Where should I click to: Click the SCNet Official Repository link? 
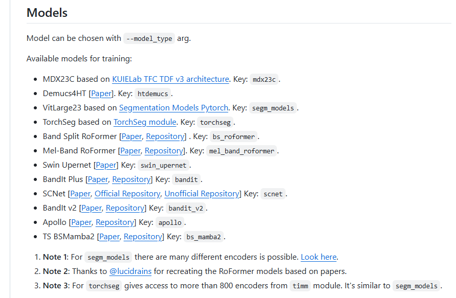pos(127,194)
